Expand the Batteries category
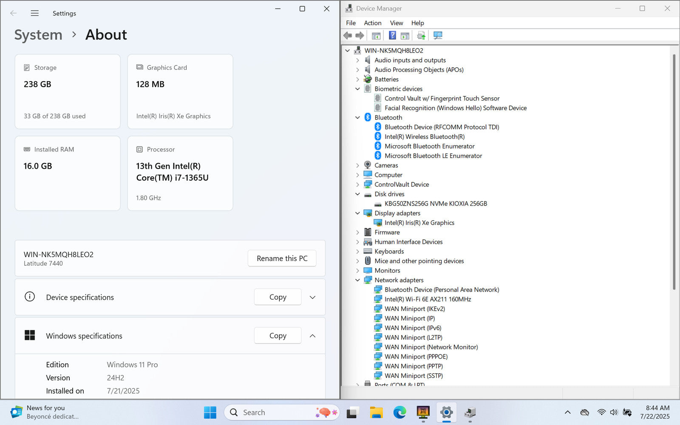The width and height of the screenshot is (680, 425). [357, 79]
